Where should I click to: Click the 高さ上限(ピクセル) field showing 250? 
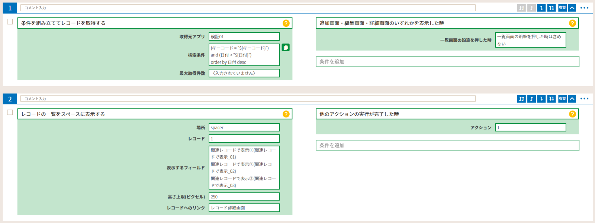[244, 197]
